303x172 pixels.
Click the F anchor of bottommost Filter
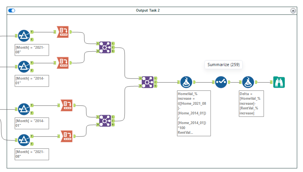(x=32, y=144)
